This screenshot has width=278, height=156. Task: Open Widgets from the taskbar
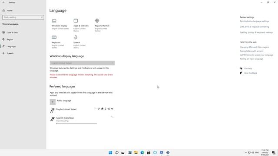pyautogui.click(x=129, y=153)
